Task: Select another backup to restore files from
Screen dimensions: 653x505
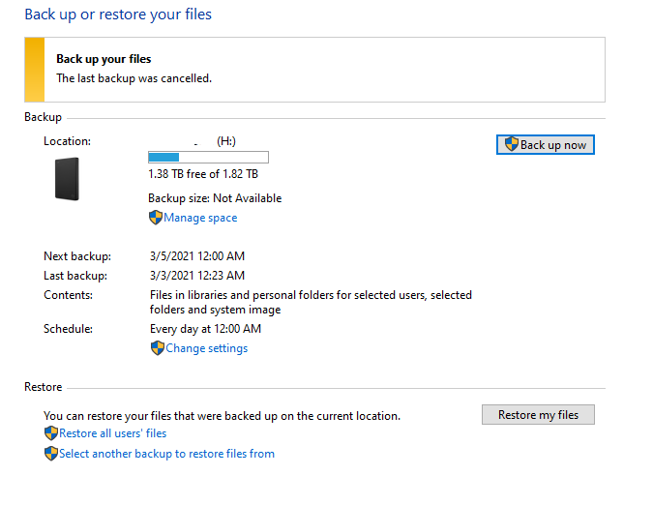Action: point(166,454)
